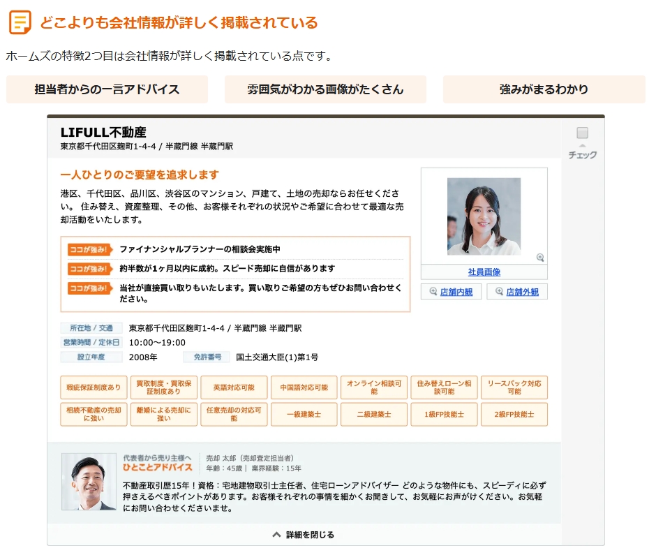Click the 中国語対応可能 tag
Image resolution: width=656 pixels, height=555 pixels.
[304, 387]
